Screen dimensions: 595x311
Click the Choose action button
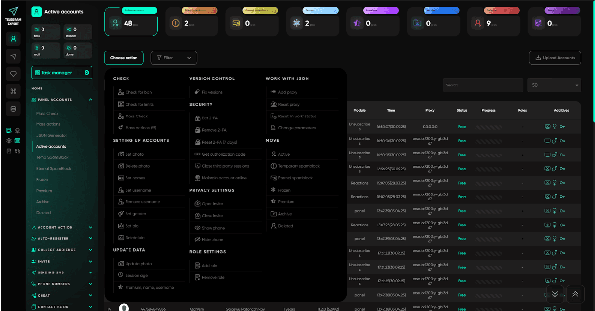(x=124, y=58)
